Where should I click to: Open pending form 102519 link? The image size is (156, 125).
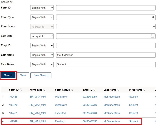[13, 121]
